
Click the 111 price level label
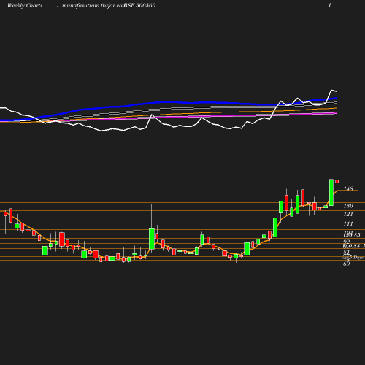348,223
